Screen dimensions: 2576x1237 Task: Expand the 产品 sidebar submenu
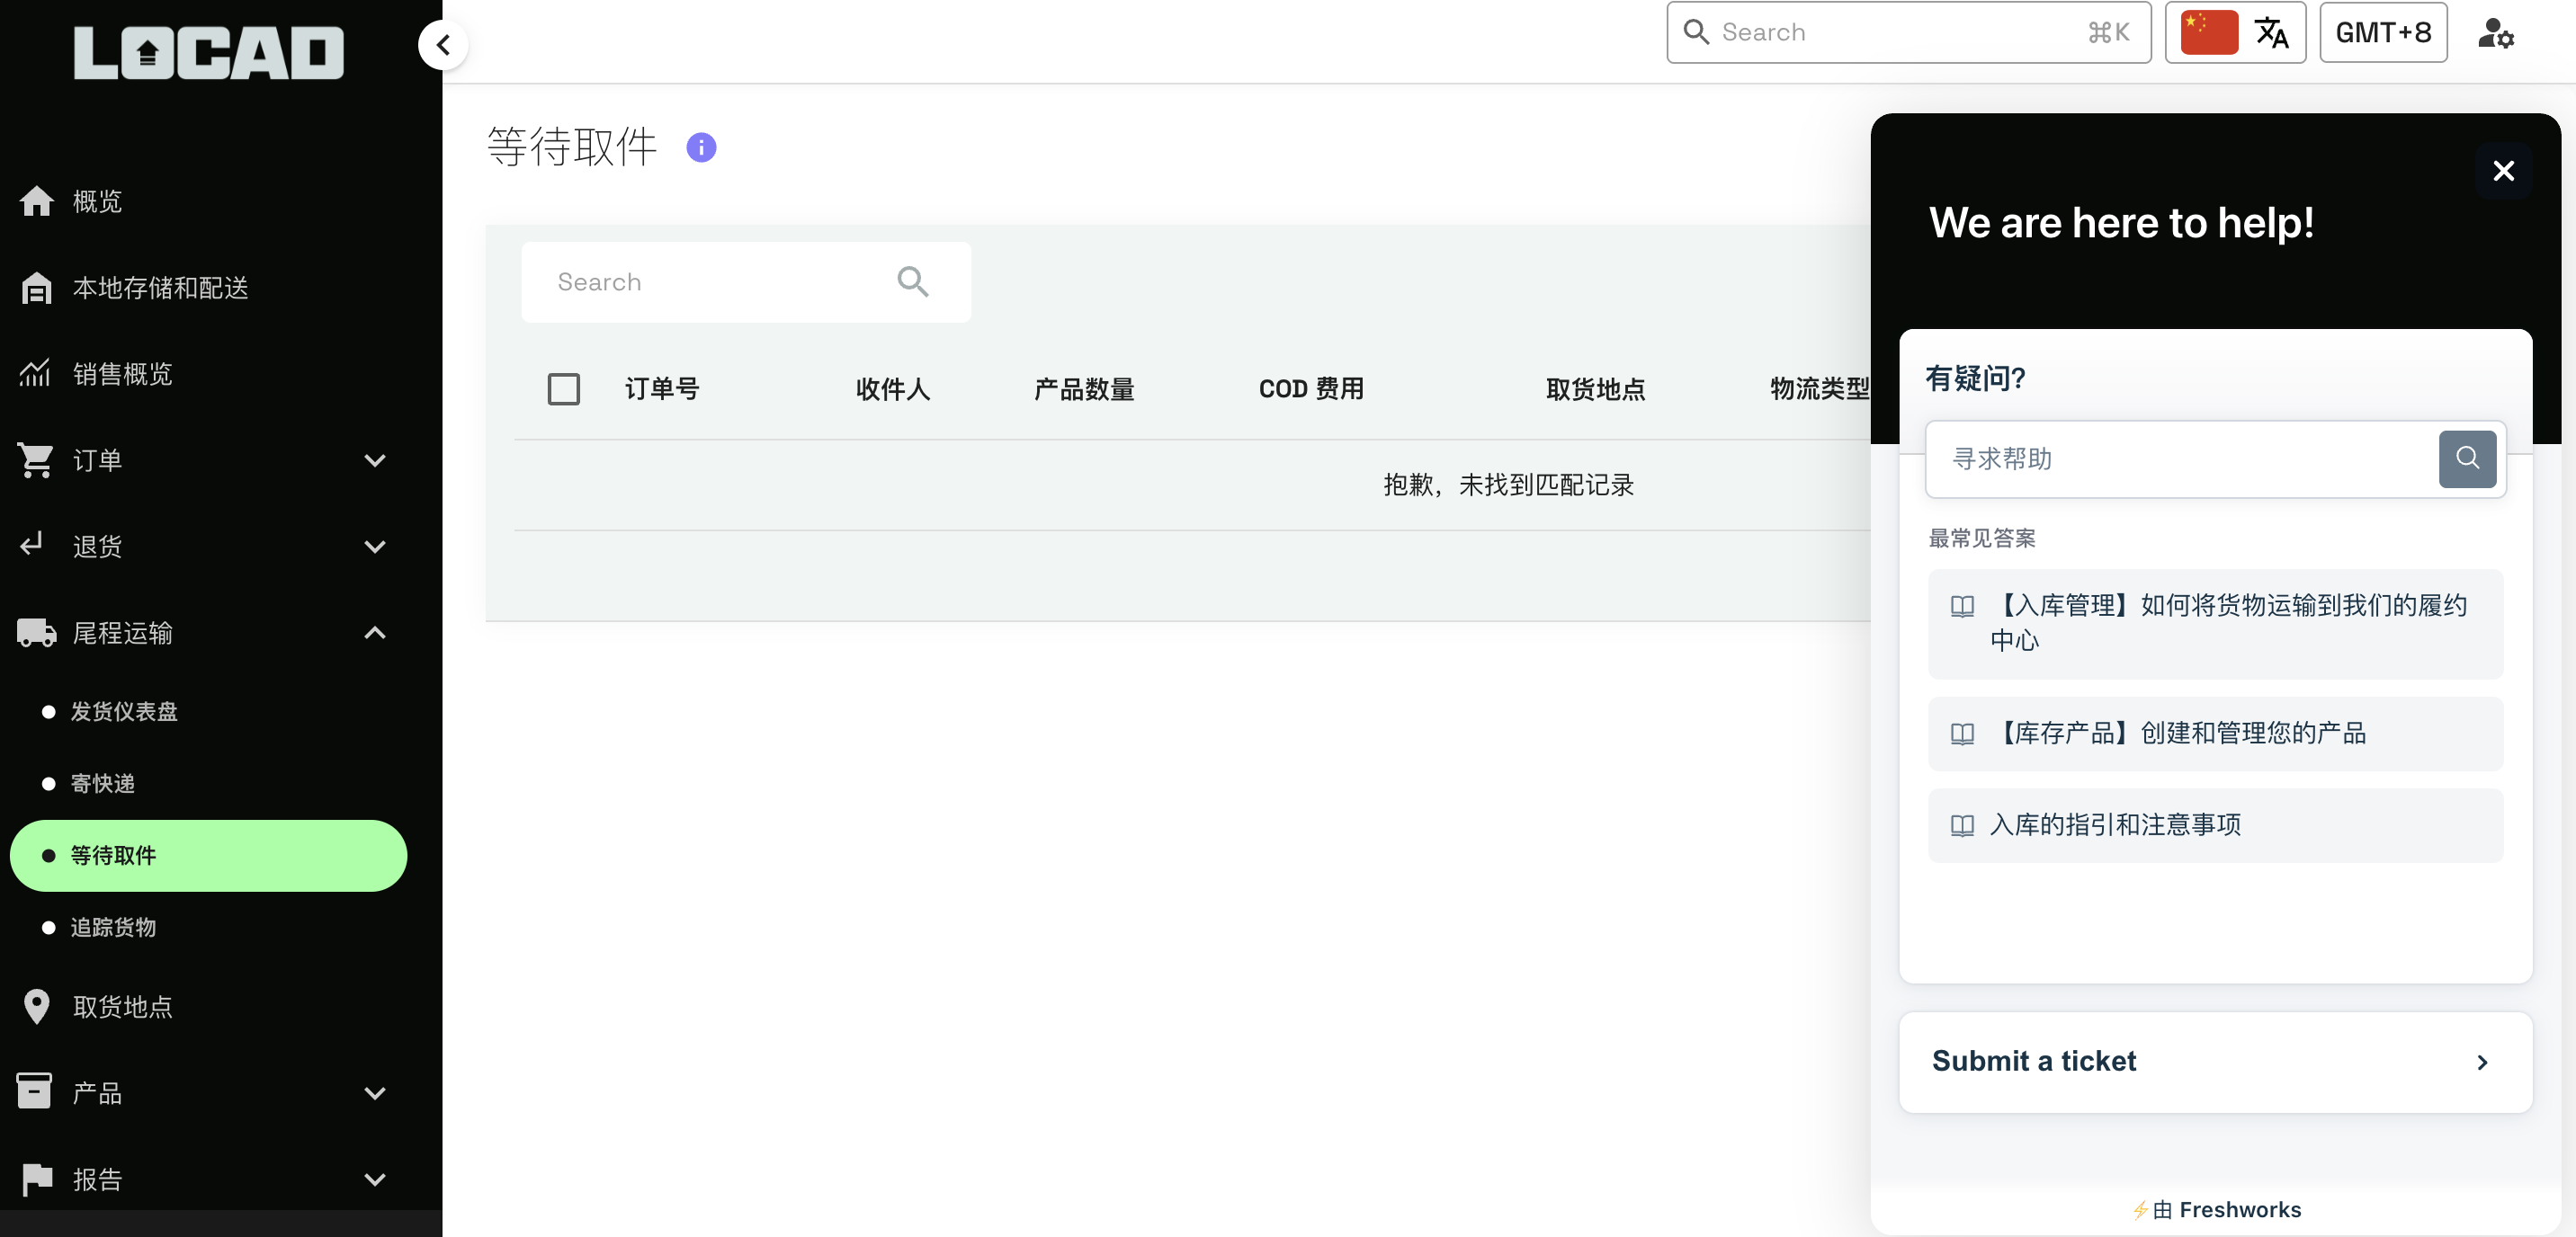[374, 1093]
